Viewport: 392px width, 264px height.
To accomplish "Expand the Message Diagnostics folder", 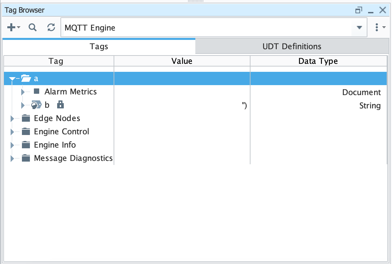I will coord(12,158).
